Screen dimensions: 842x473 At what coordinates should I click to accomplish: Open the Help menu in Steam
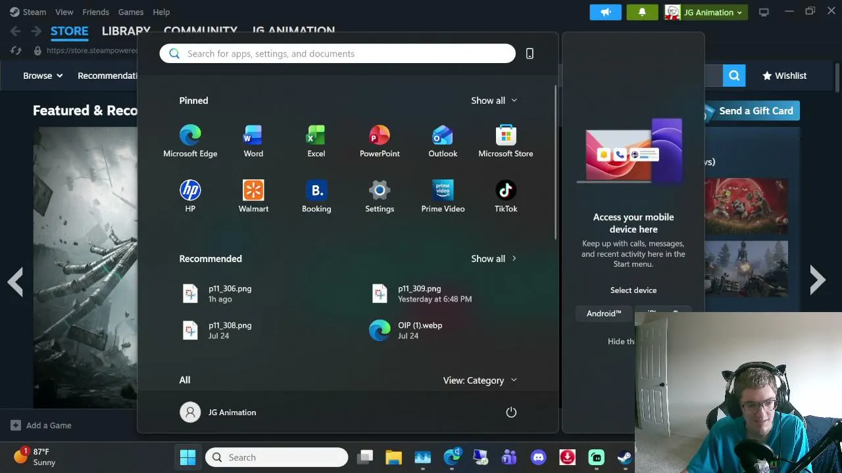click(161, 12)
